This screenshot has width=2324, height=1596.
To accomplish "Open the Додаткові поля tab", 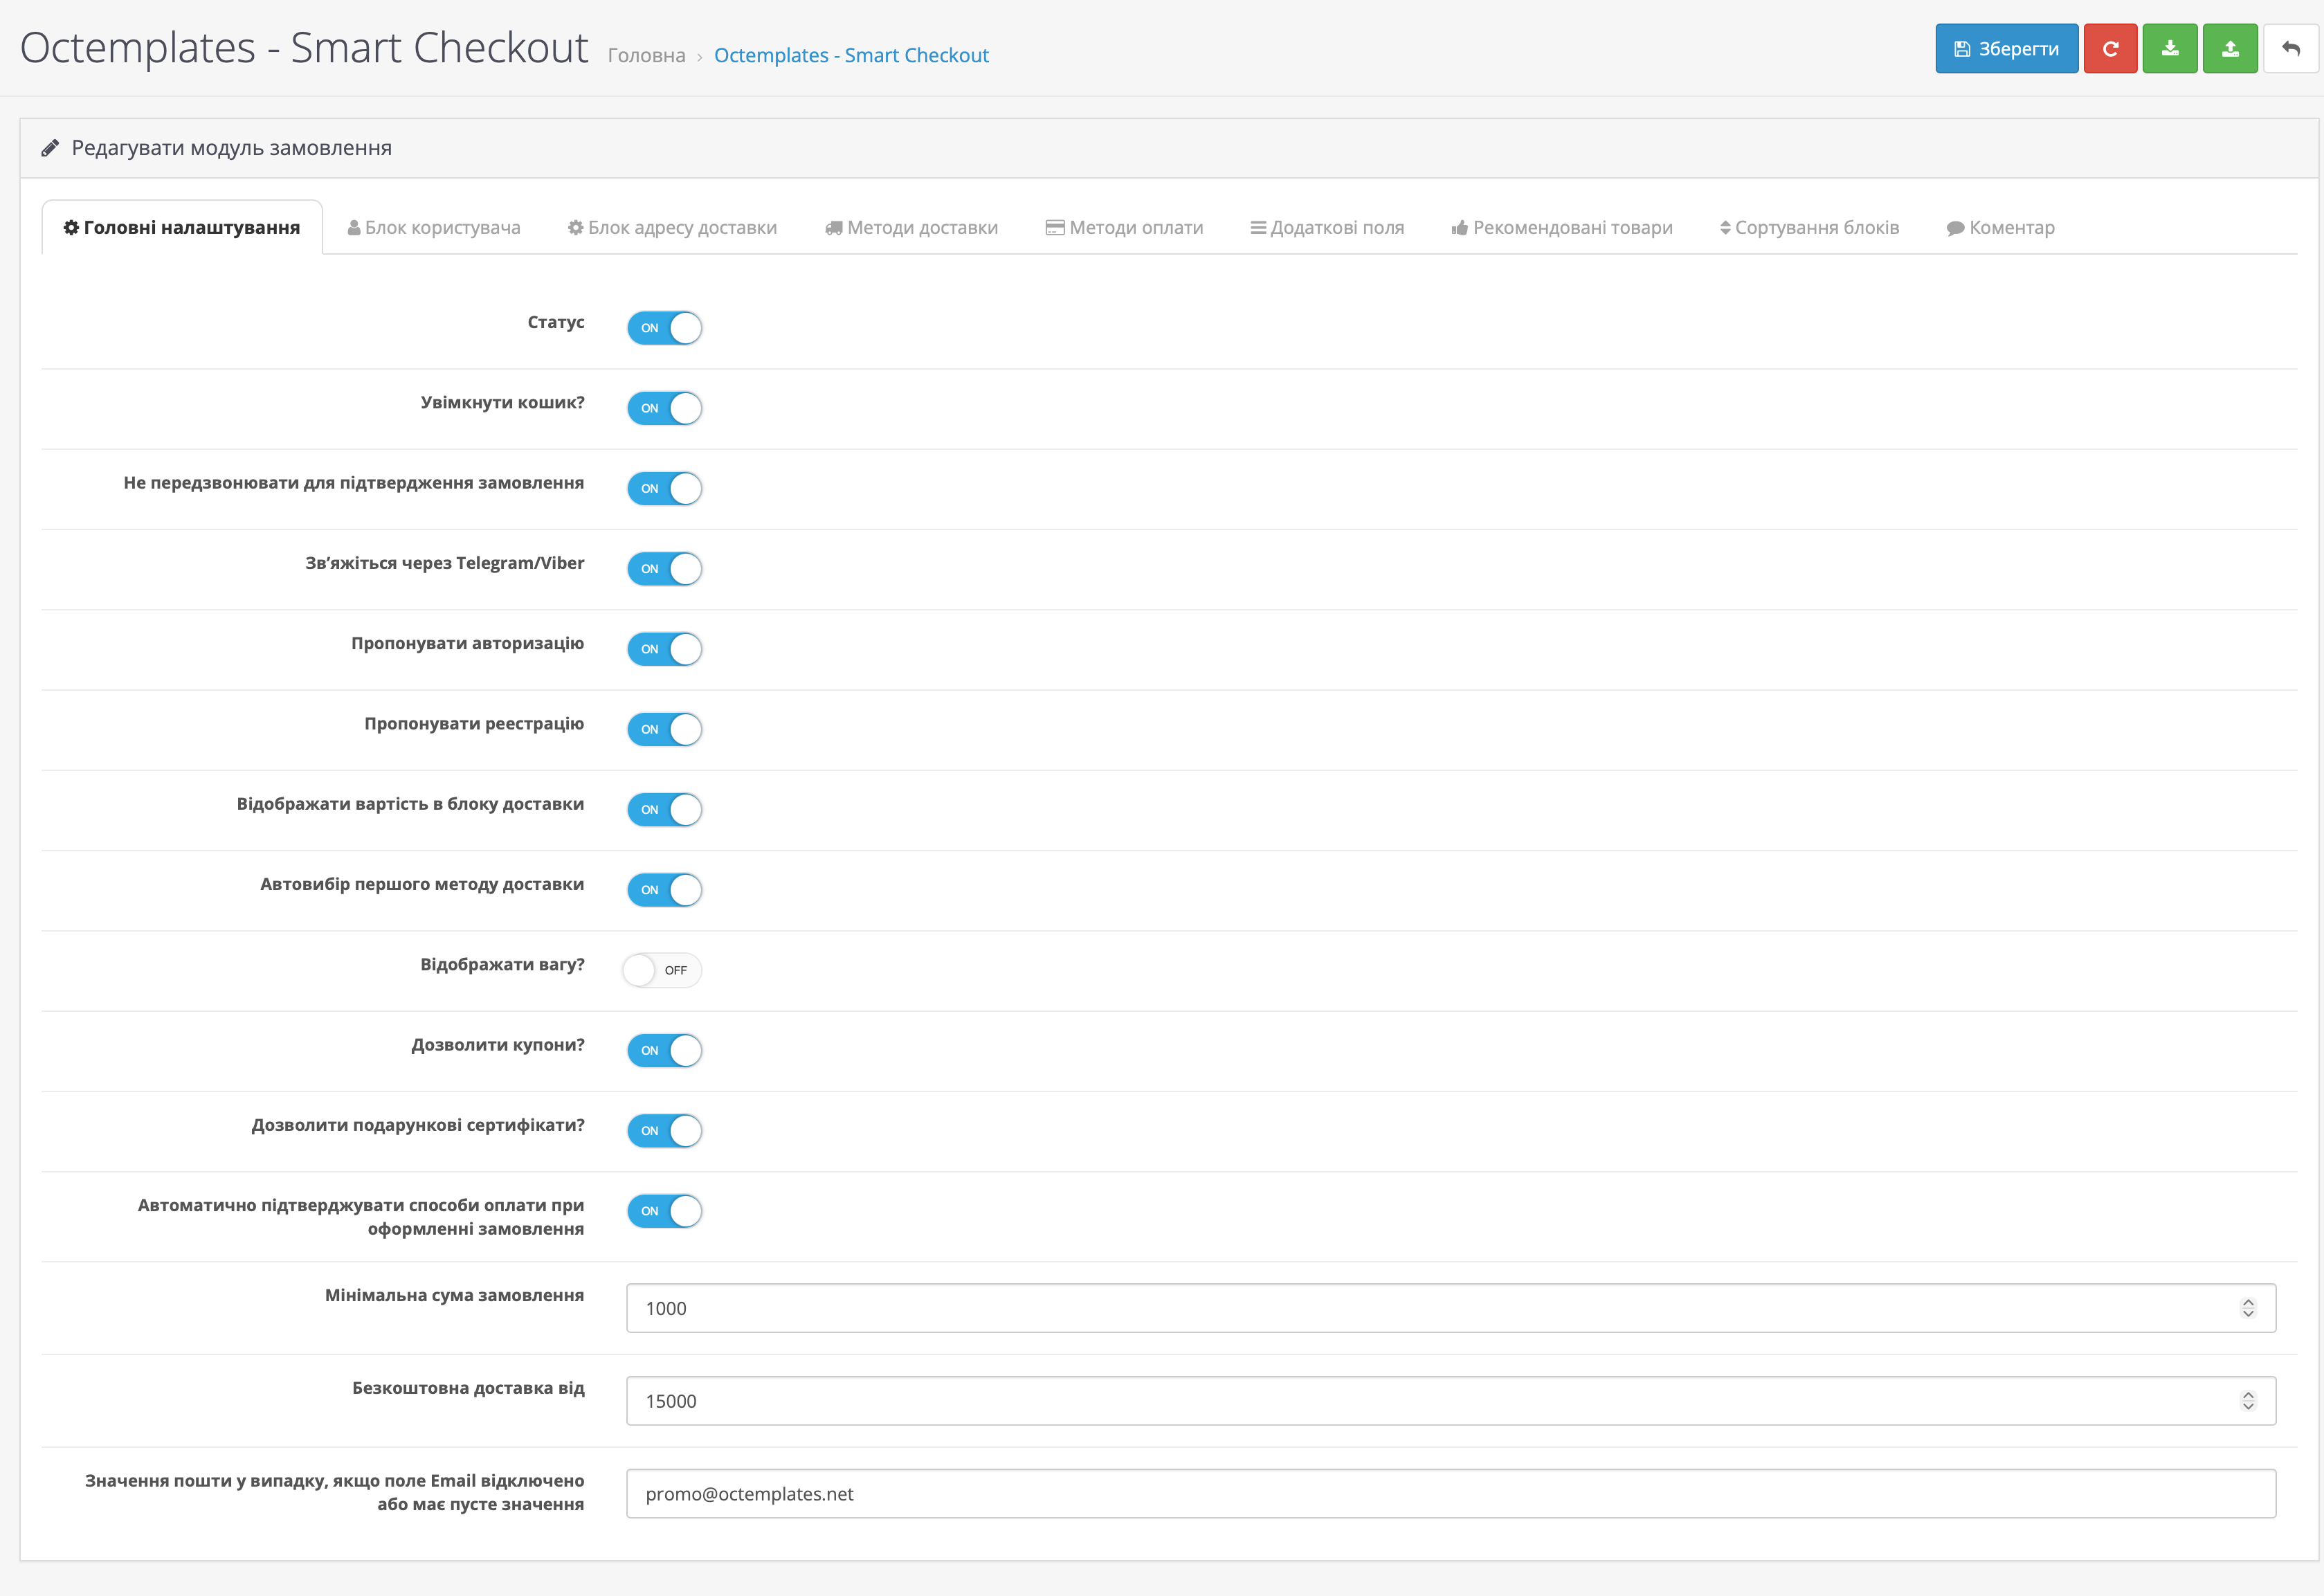I will click(x=1327, y=227).
